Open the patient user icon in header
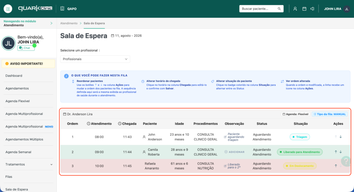This screenshot has height=192, width=354. pyautogui.click(x=295, y=9)
